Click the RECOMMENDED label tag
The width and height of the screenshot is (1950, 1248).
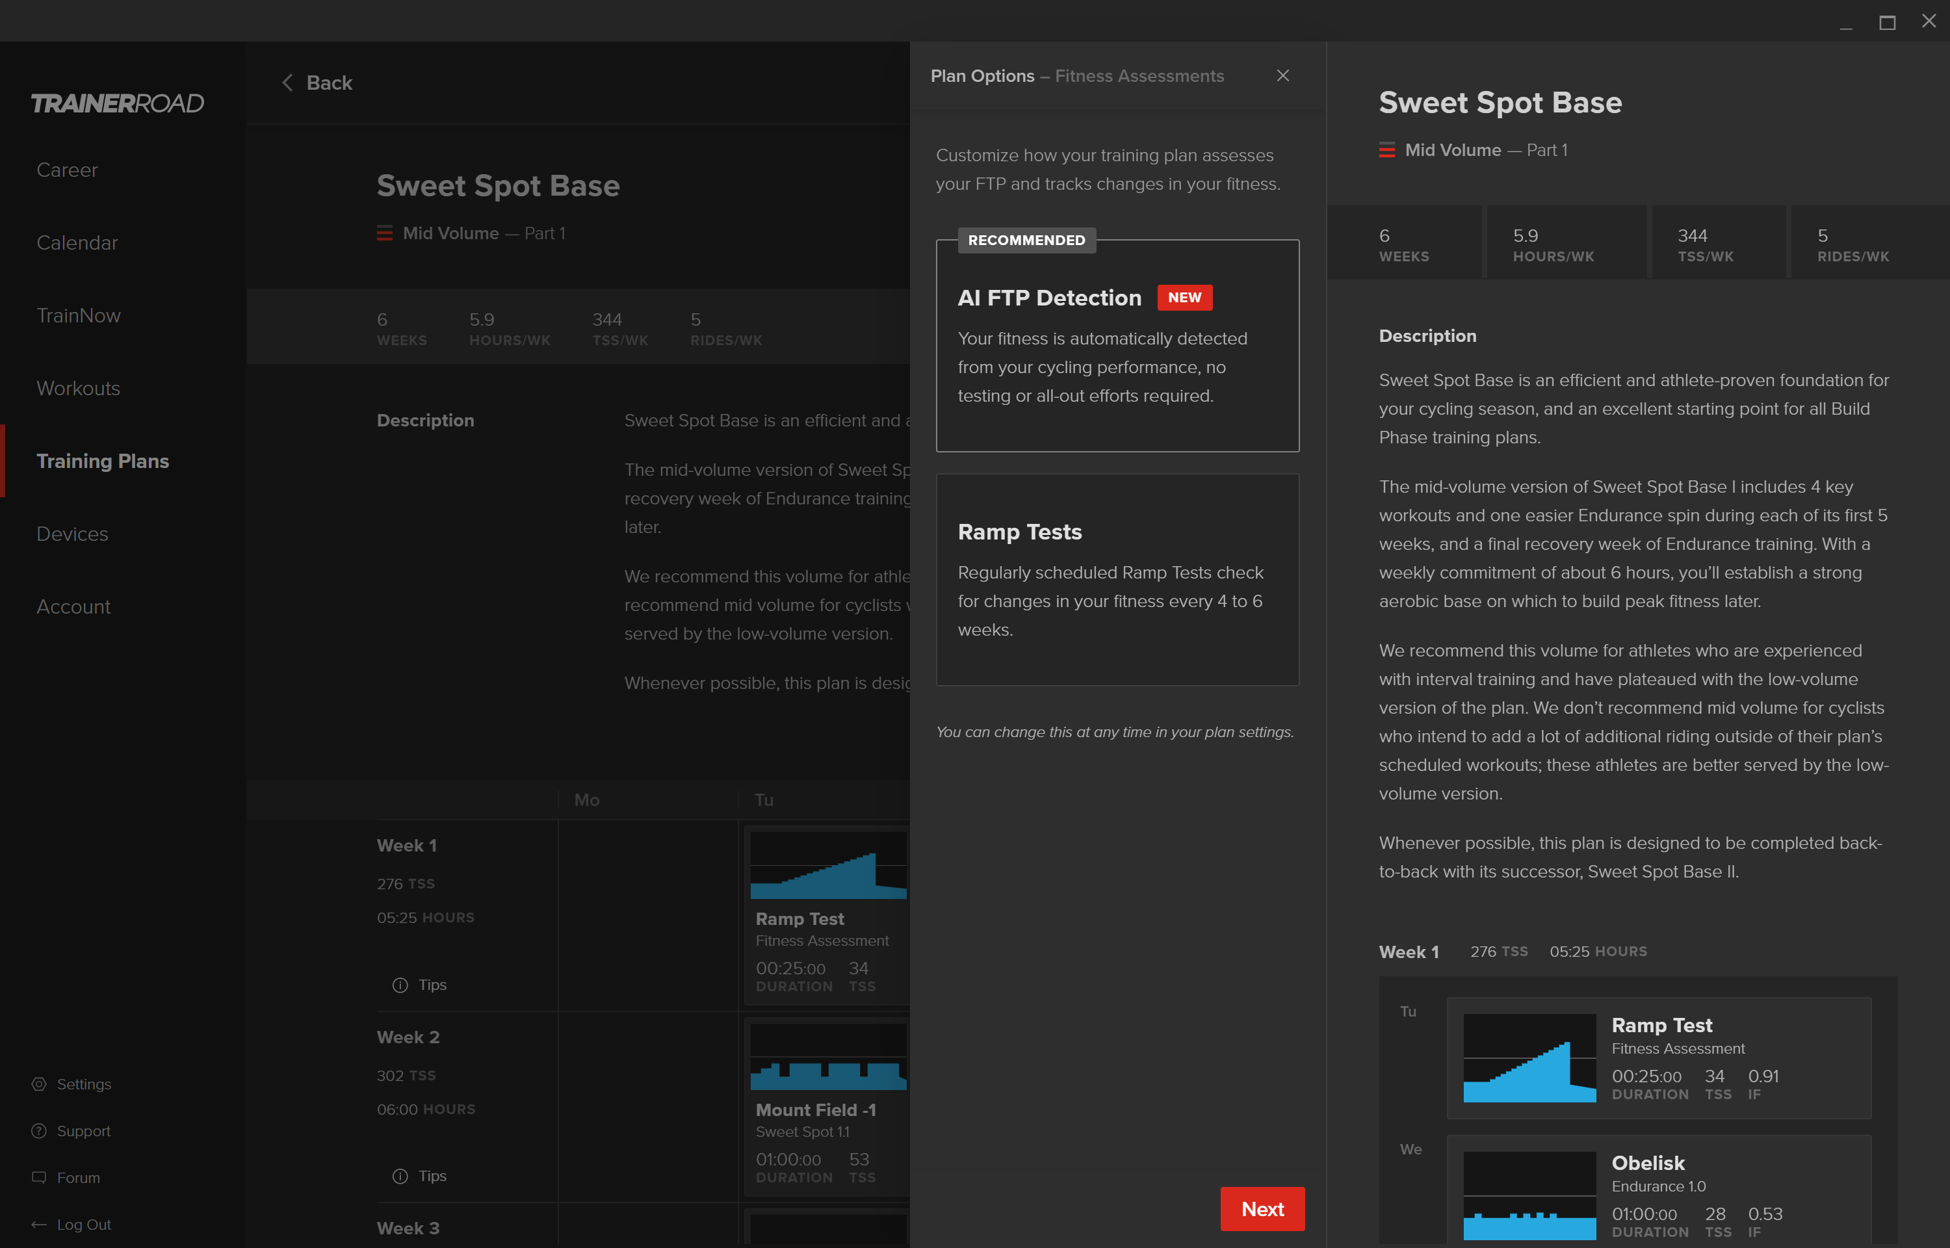click(1026, 240)
